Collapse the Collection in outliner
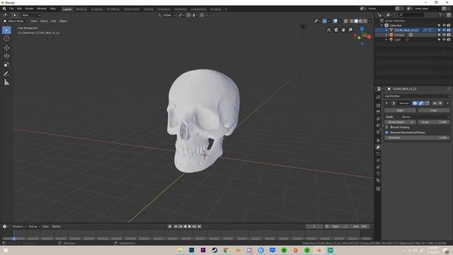This screenshot has width=453, height=255. 382,25
